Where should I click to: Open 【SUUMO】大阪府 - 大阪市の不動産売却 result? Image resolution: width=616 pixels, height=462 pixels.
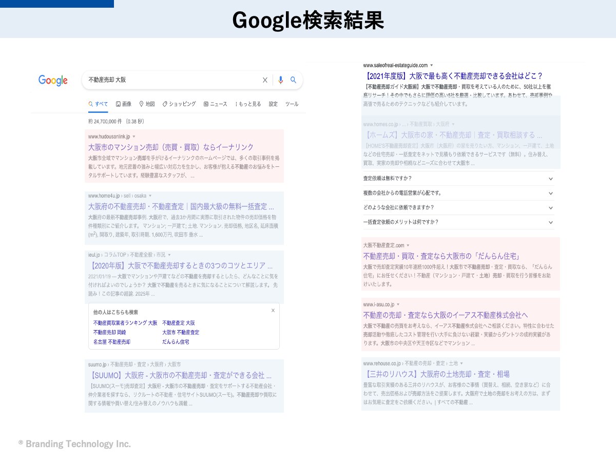point(180,375)
